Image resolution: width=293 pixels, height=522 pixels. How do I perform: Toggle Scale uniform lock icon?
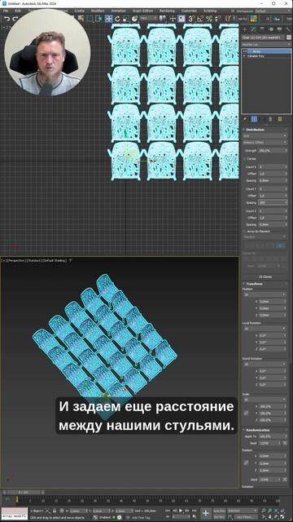pyautogui.click(x=246, y=414)
